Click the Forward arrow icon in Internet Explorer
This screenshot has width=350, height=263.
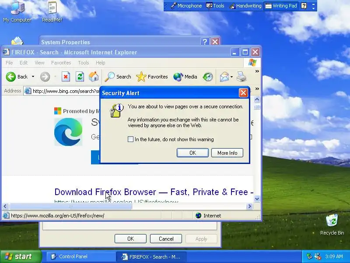[45, 77]
